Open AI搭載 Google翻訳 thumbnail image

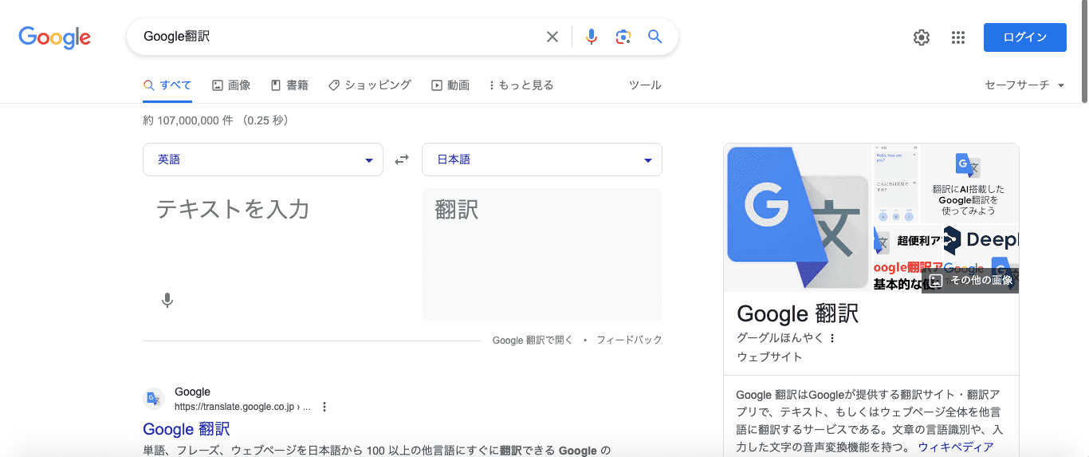click(969, 184)
